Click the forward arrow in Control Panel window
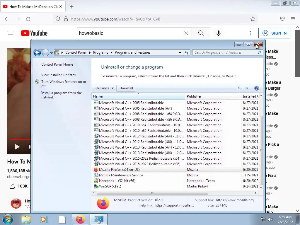 click(x=45, y=52)
